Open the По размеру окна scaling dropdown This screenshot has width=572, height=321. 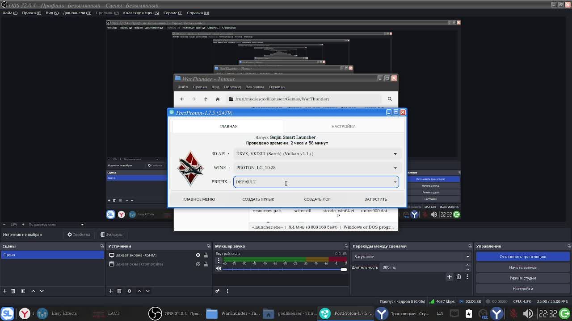[56, 224]
